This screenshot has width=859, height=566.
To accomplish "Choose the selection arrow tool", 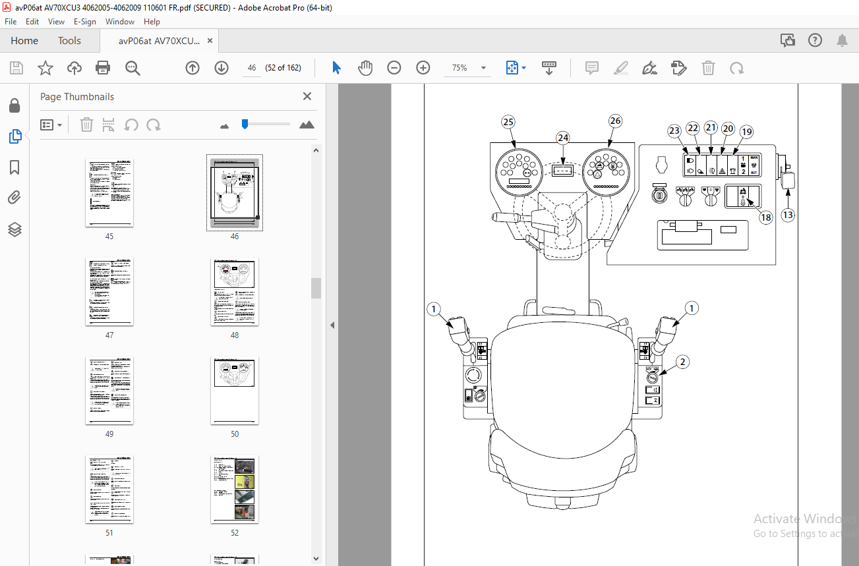I will (x=337, y=68).
